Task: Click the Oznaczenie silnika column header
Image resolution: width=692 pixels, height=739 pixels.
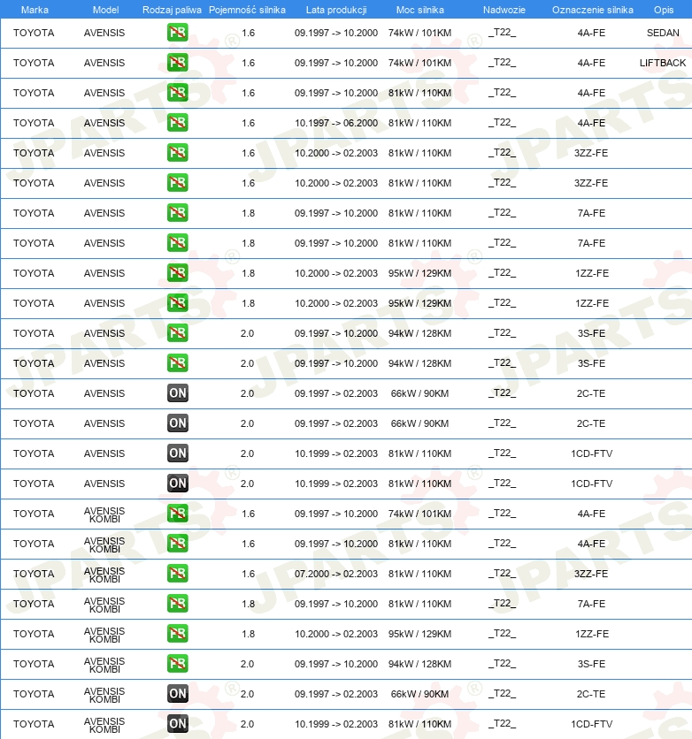Action: pos(593,10)
